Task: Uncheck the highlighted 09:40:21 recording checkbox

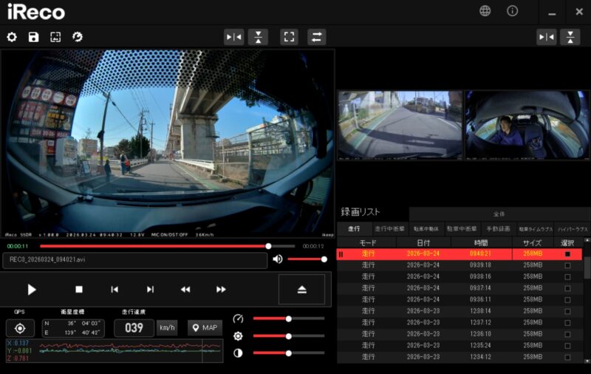Action: [x=567, y=254]
